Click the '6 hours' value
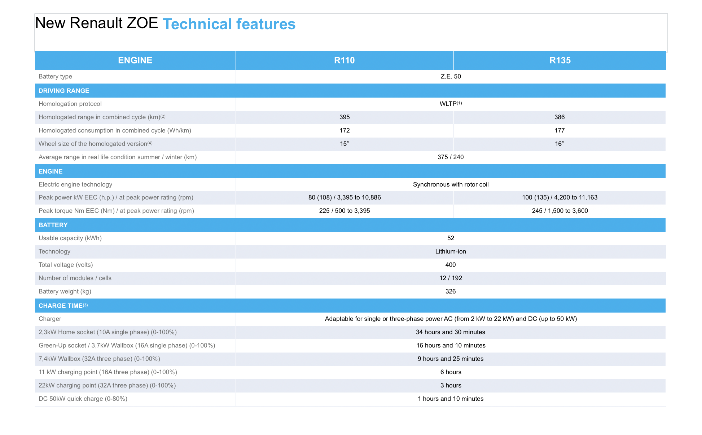Viewport: 702px width, 435px height. (451, 372)
